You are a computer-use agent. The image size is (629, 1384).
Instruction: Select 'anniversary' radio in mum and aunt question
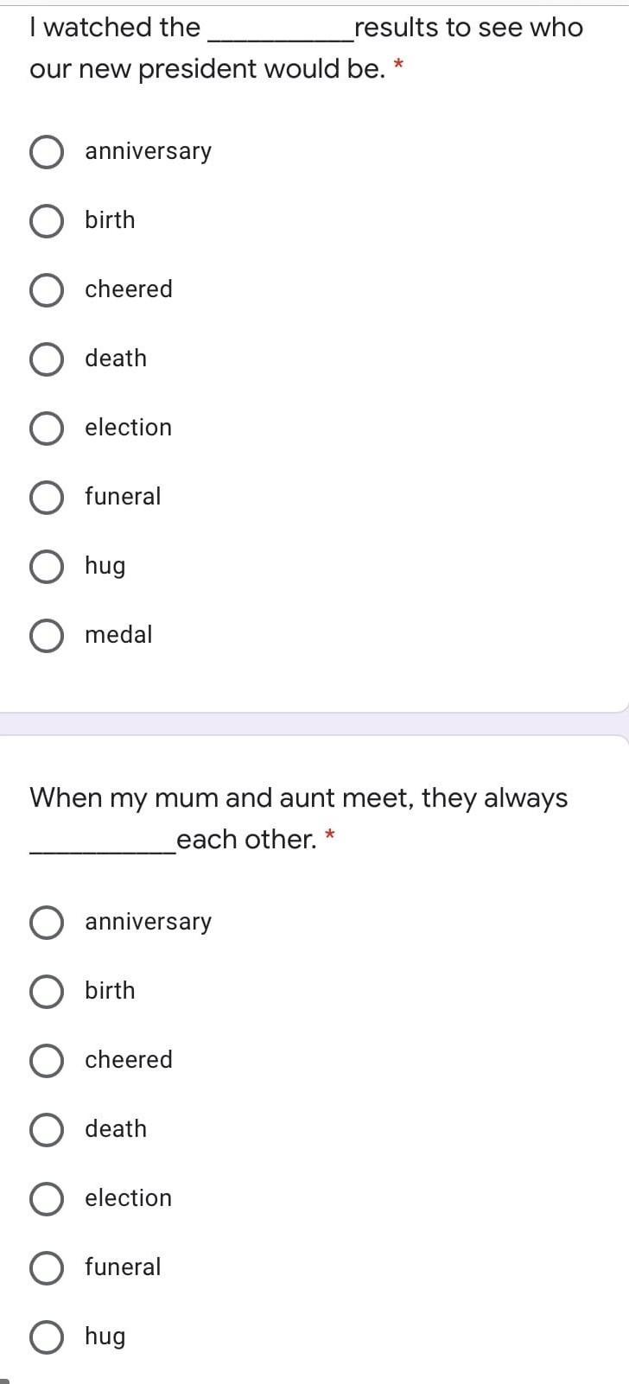[x=47, y=923]
